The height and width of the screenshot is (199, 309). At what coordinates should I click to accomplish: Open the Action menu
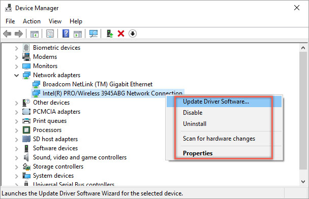tap(32, 21)
